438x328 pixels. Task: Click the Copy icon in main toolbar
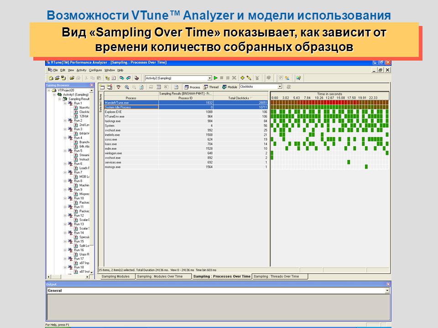pyautogui.click(x=93, y=78)
